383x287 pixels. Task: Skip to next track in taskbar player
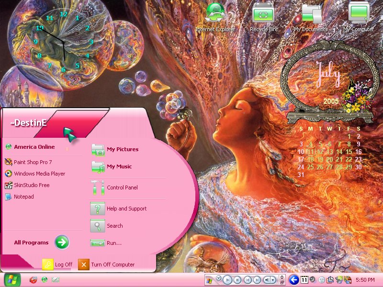click(x=257, y=280)
